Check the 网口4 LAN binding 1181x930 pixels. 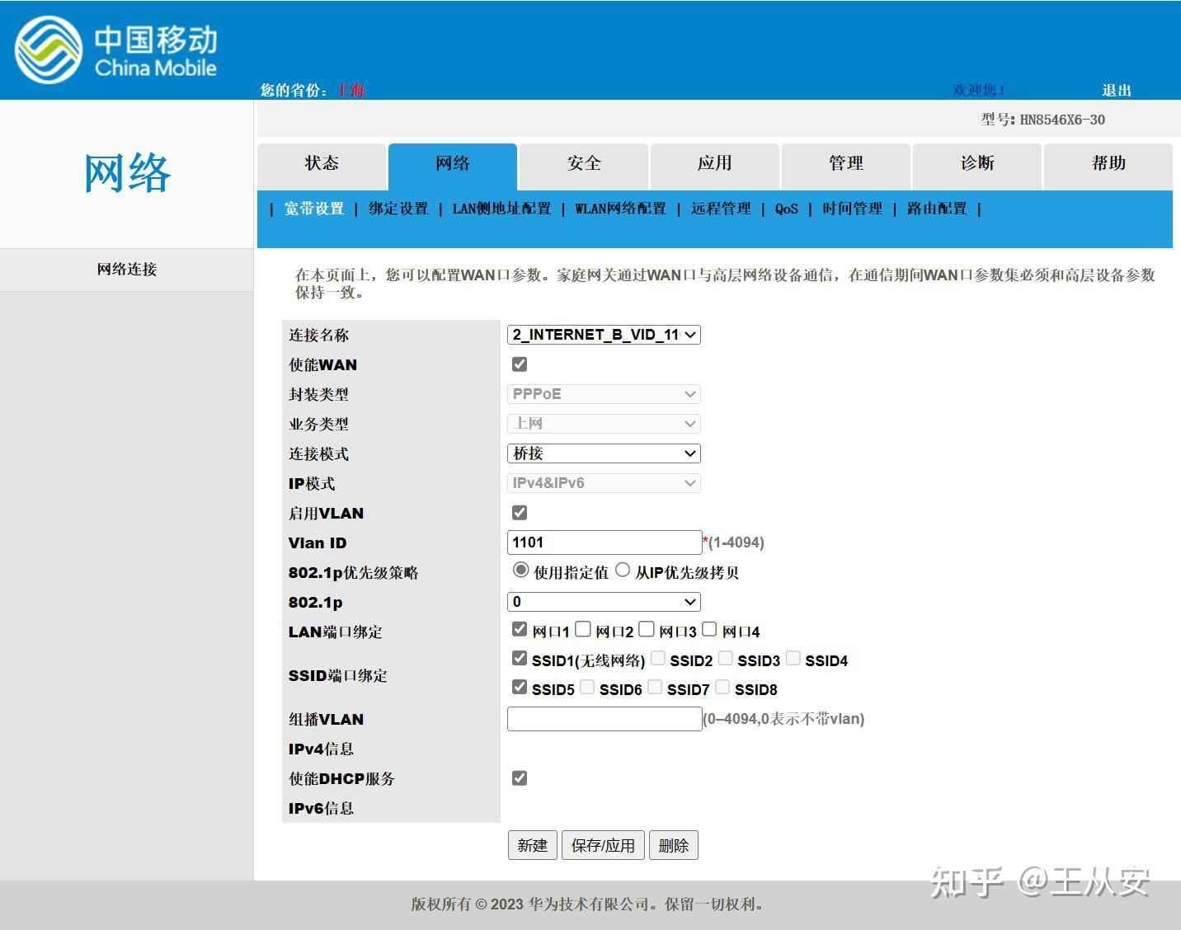click(709, 629)
